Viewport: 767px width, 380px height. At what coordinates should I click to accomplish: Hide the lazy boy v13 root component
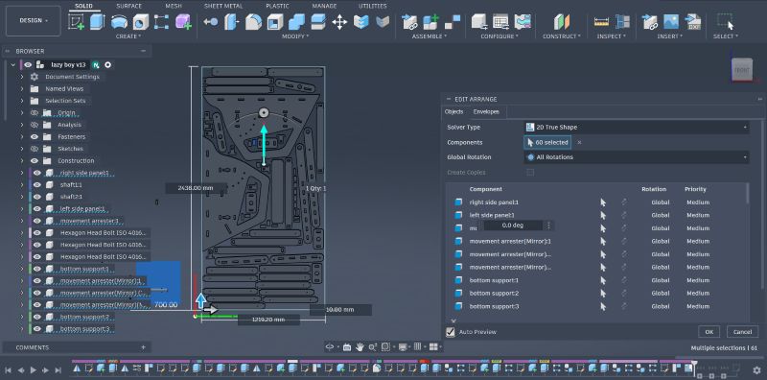click(28, 64)
